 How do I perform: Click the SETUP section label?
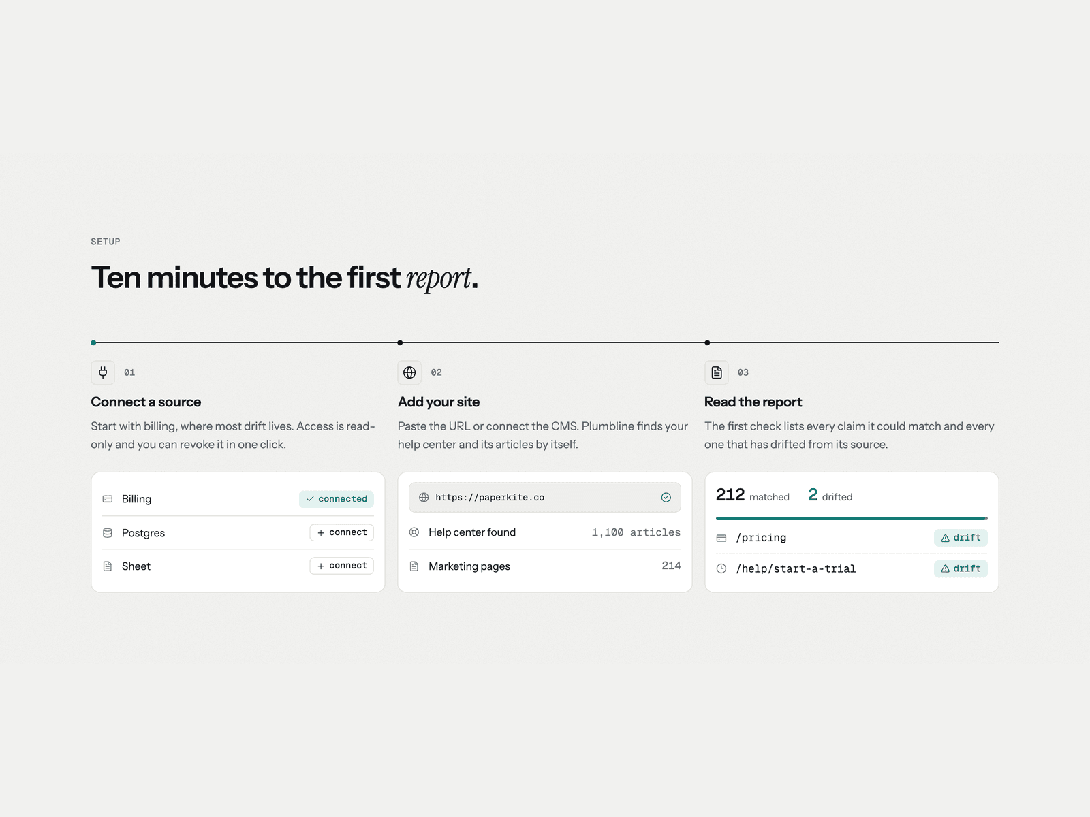point(106,242)
